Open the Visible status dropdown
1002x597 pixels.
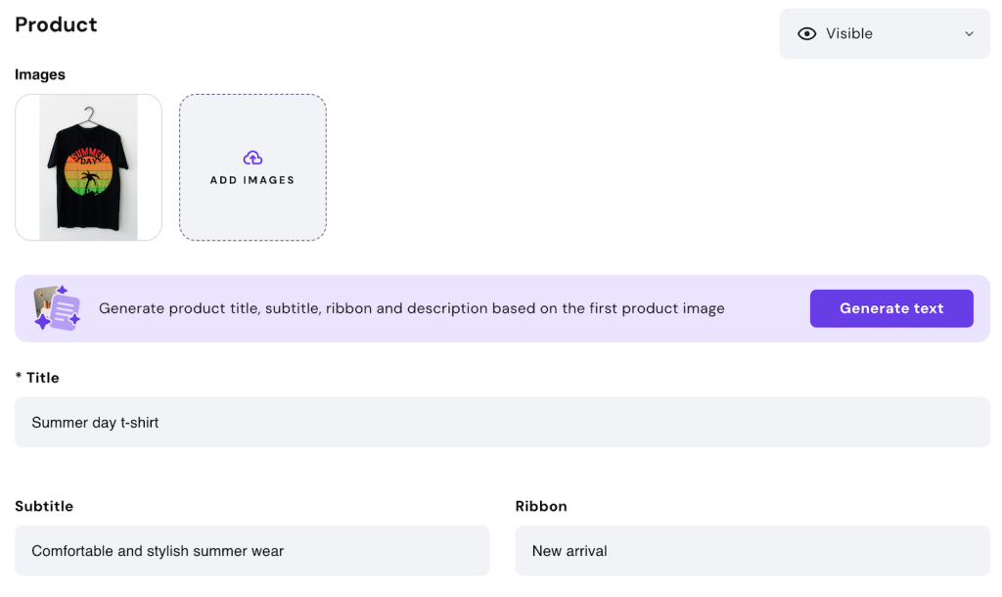(x=884, y=33)
